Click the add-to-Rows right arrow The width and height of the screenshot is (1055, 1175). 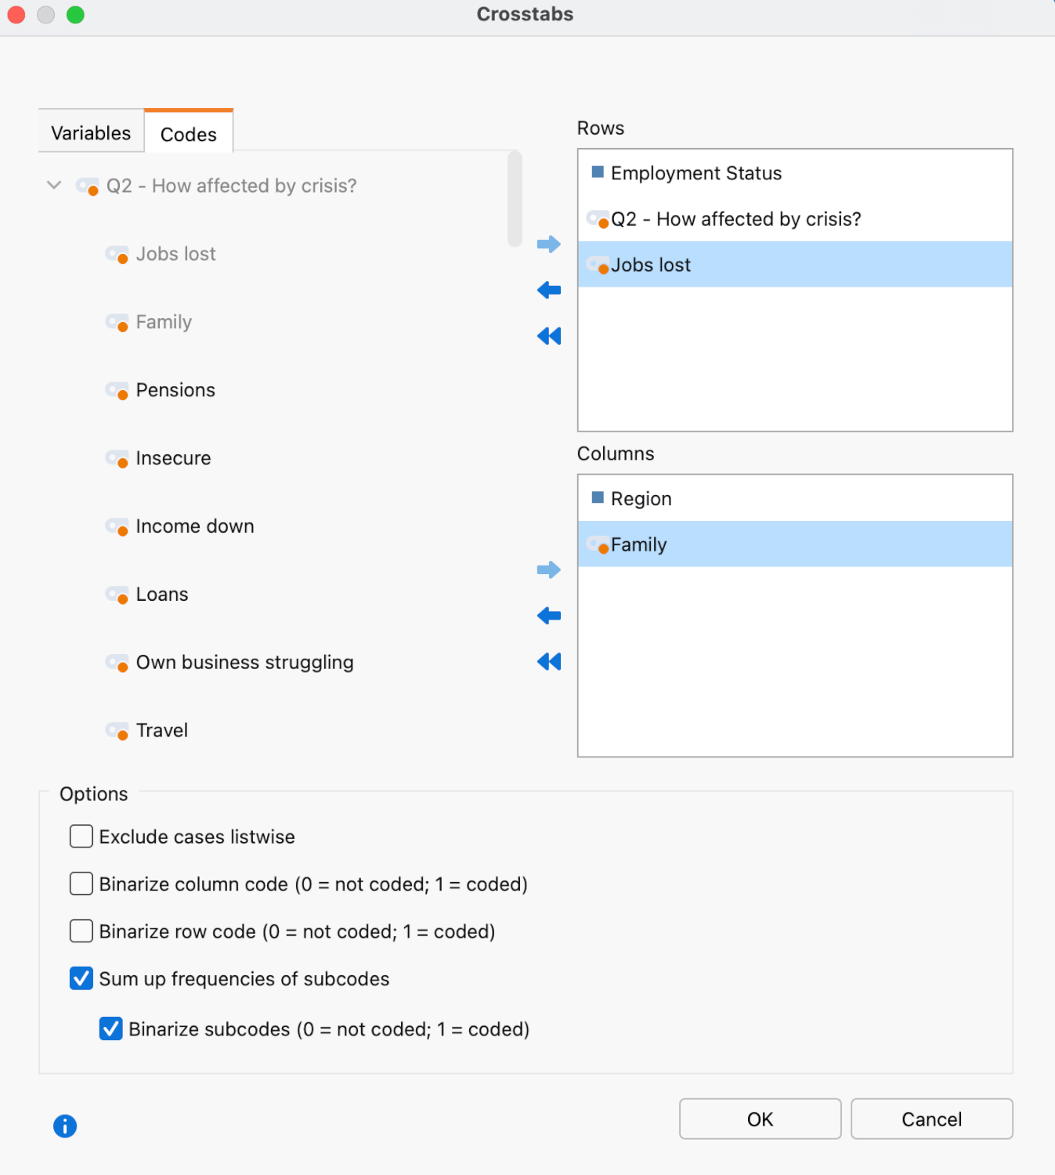pyautogui.click(x=548, y=244)
